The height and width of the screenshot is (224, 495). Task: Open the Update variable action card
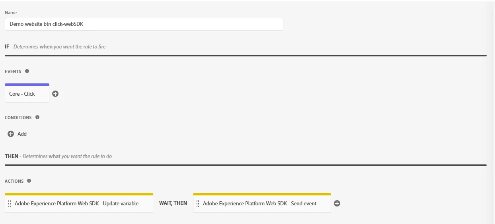click(x=79, y=203)
